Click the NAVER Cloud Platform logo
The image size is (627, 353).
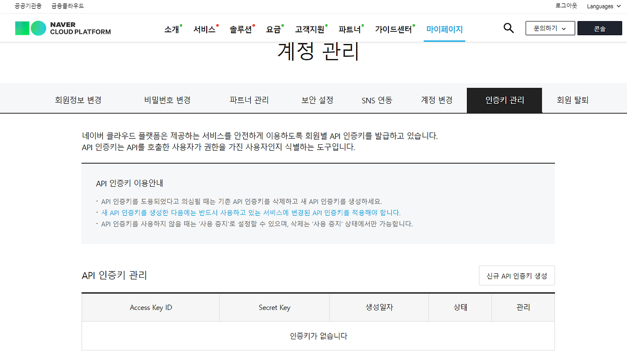62,28
